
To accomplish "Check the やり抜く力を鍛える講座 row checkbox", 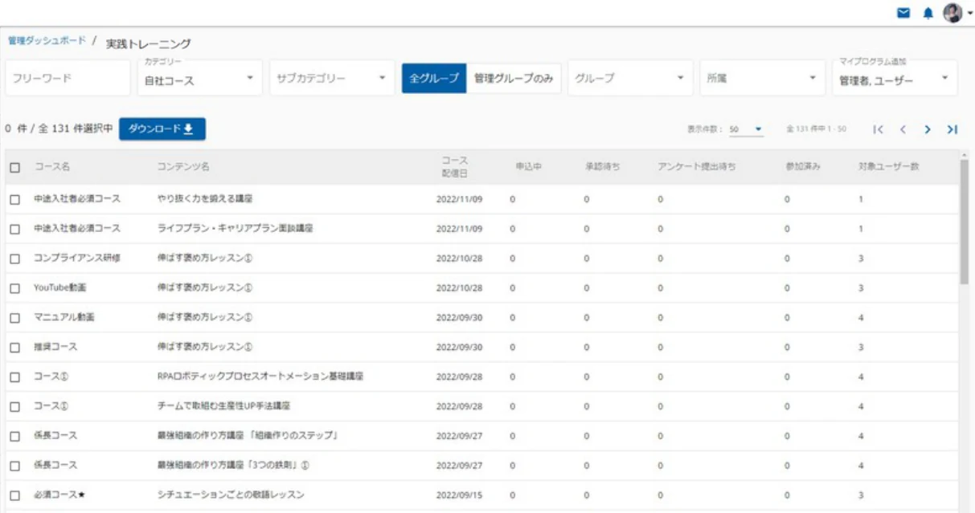I will click(14, 199).
